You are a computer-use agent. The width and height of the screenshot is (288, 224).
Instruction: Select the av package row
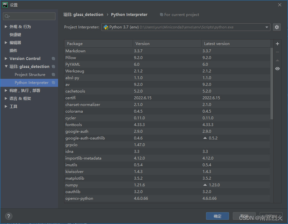click(x=167, y=85)
